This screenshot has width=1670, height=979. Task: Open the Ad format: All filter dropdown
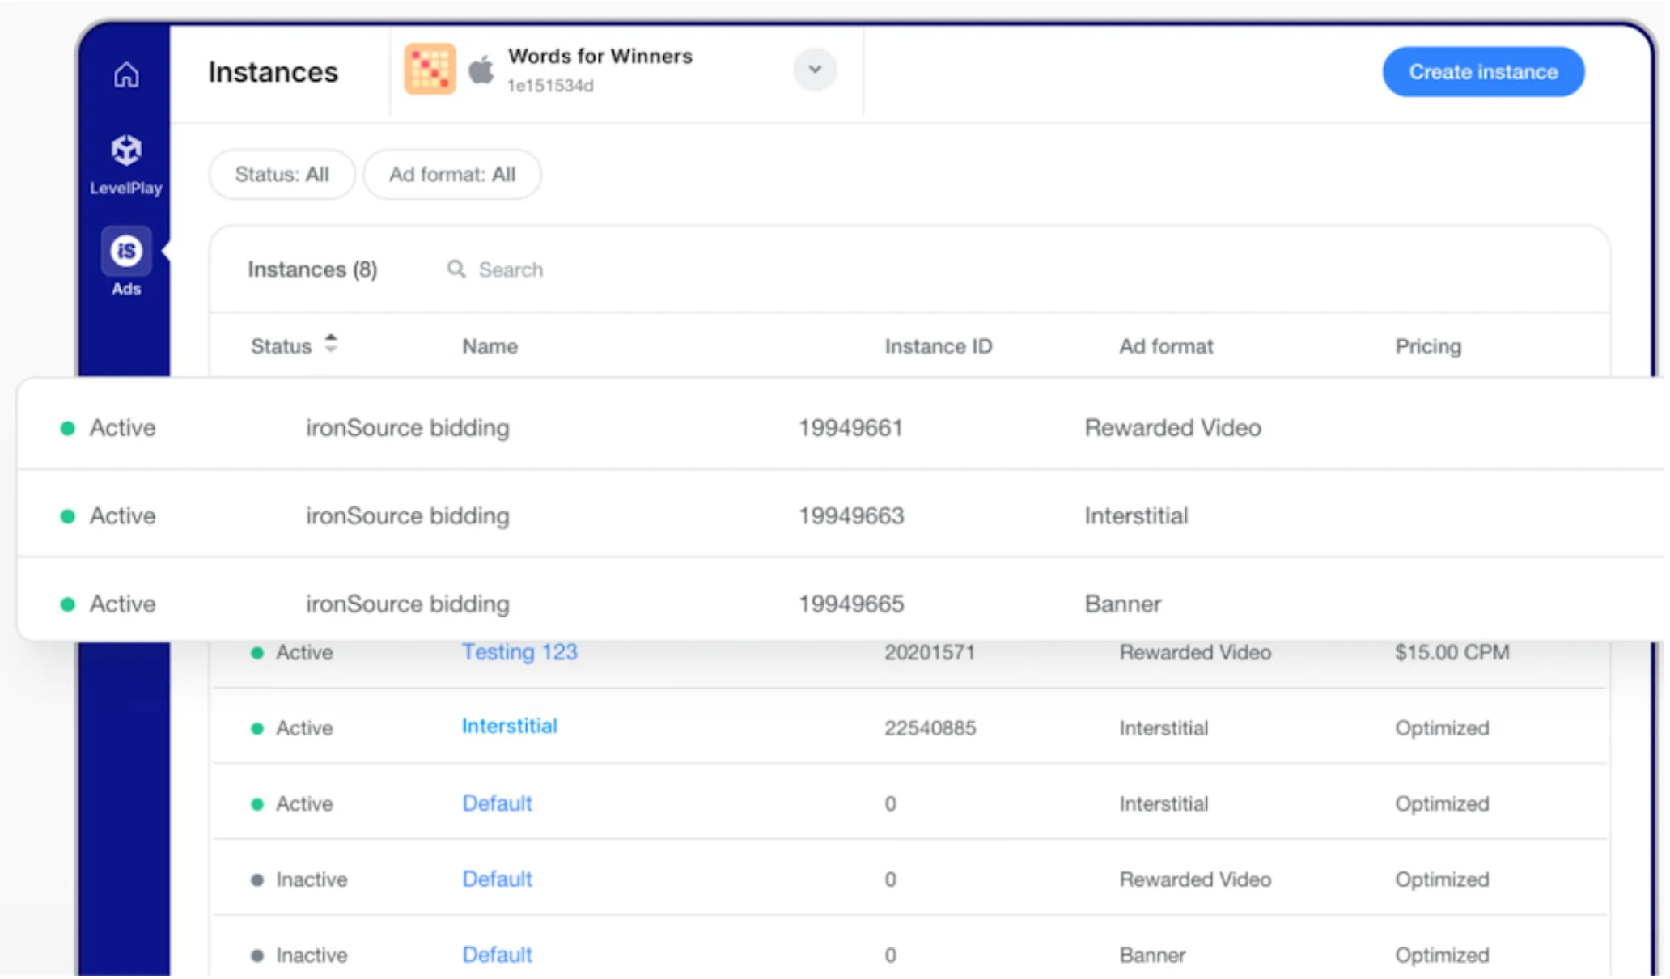coord(452,174)
